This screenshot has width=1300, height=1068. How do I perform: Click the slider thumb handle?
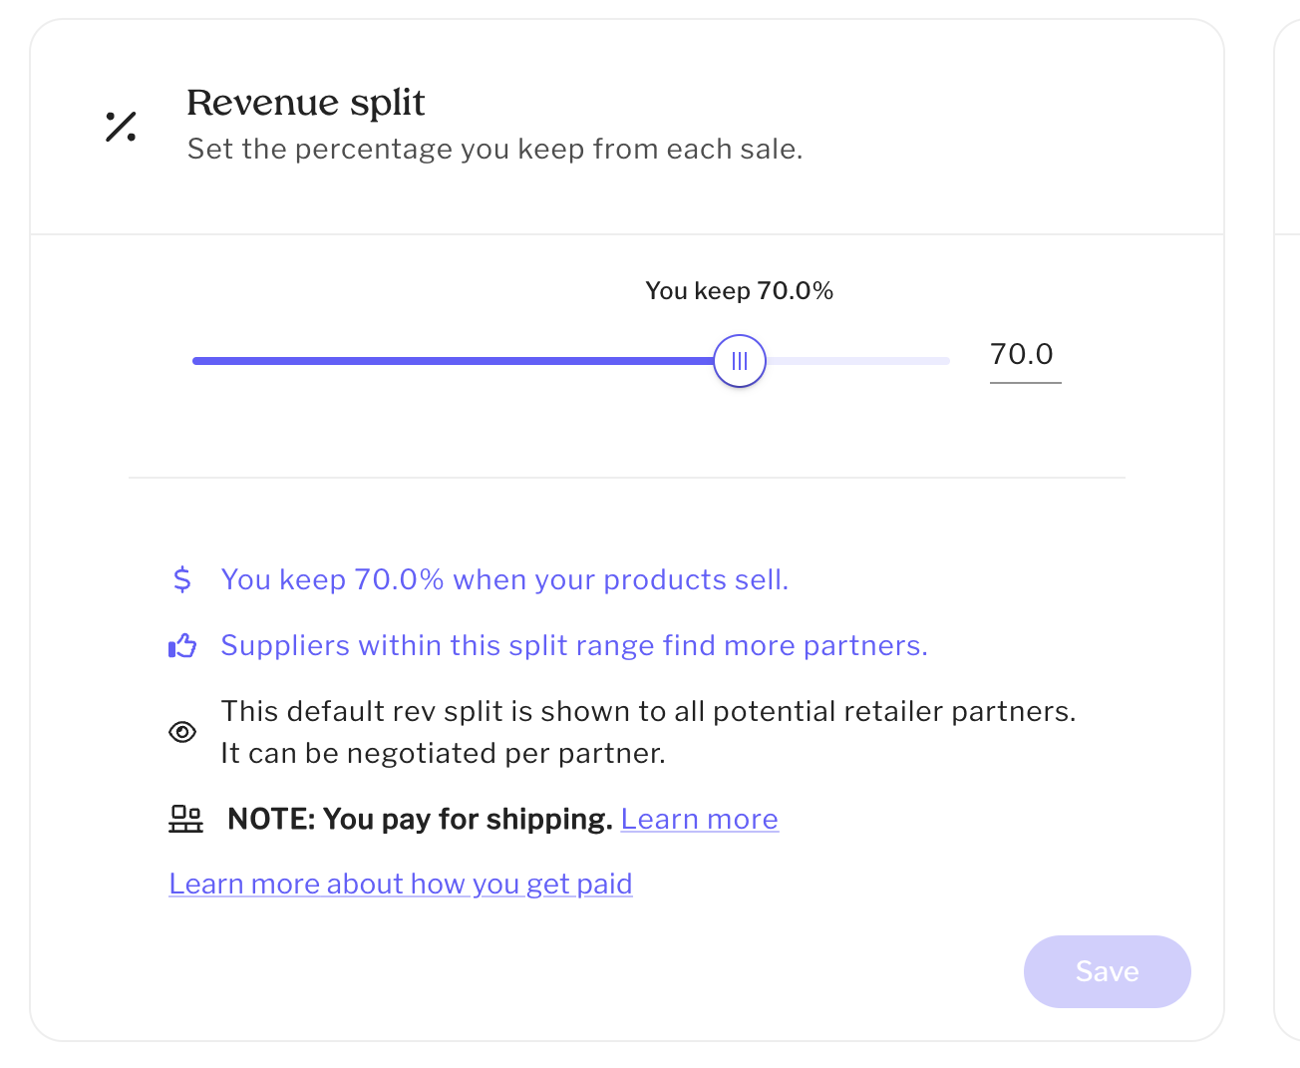pyautogui.click(x=740, y=361)
